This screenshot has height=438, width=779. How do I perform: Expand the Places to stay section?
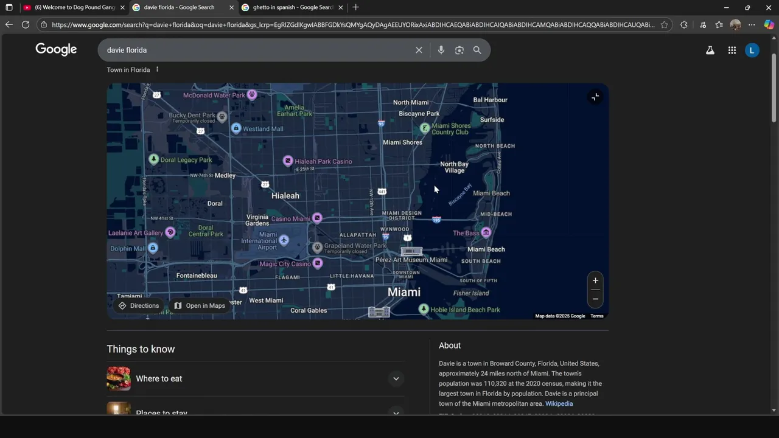tap(396, 413)
